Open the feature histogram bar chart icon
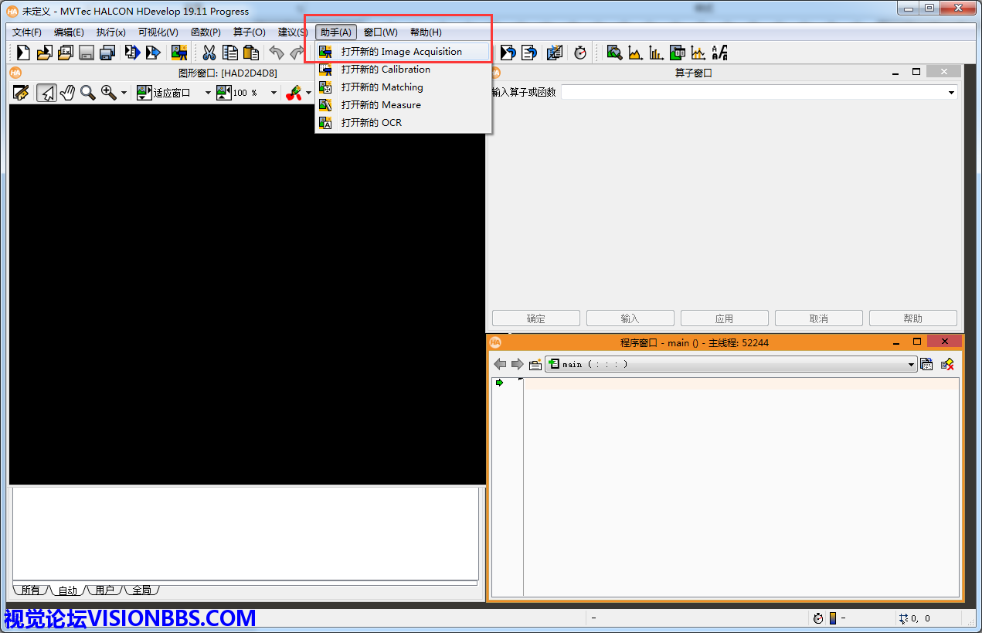The height and width of the screenshot is (633, 982). pyautogui.click(x=656, y=53)
